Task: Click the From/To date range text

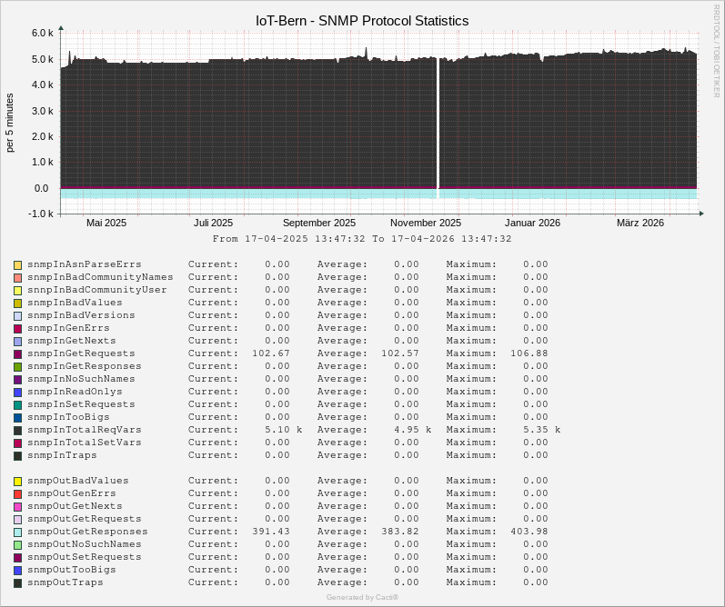Action: 362,239
